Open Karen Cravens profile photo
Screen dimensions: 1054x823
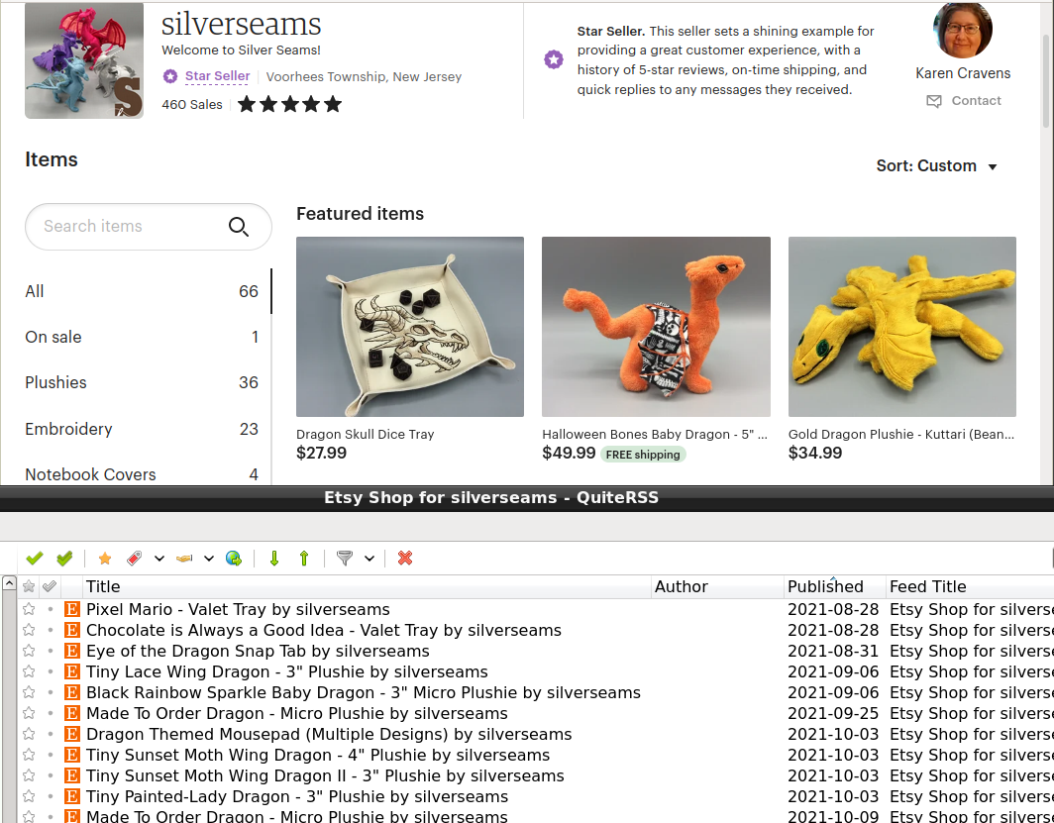tap(963, 30)
